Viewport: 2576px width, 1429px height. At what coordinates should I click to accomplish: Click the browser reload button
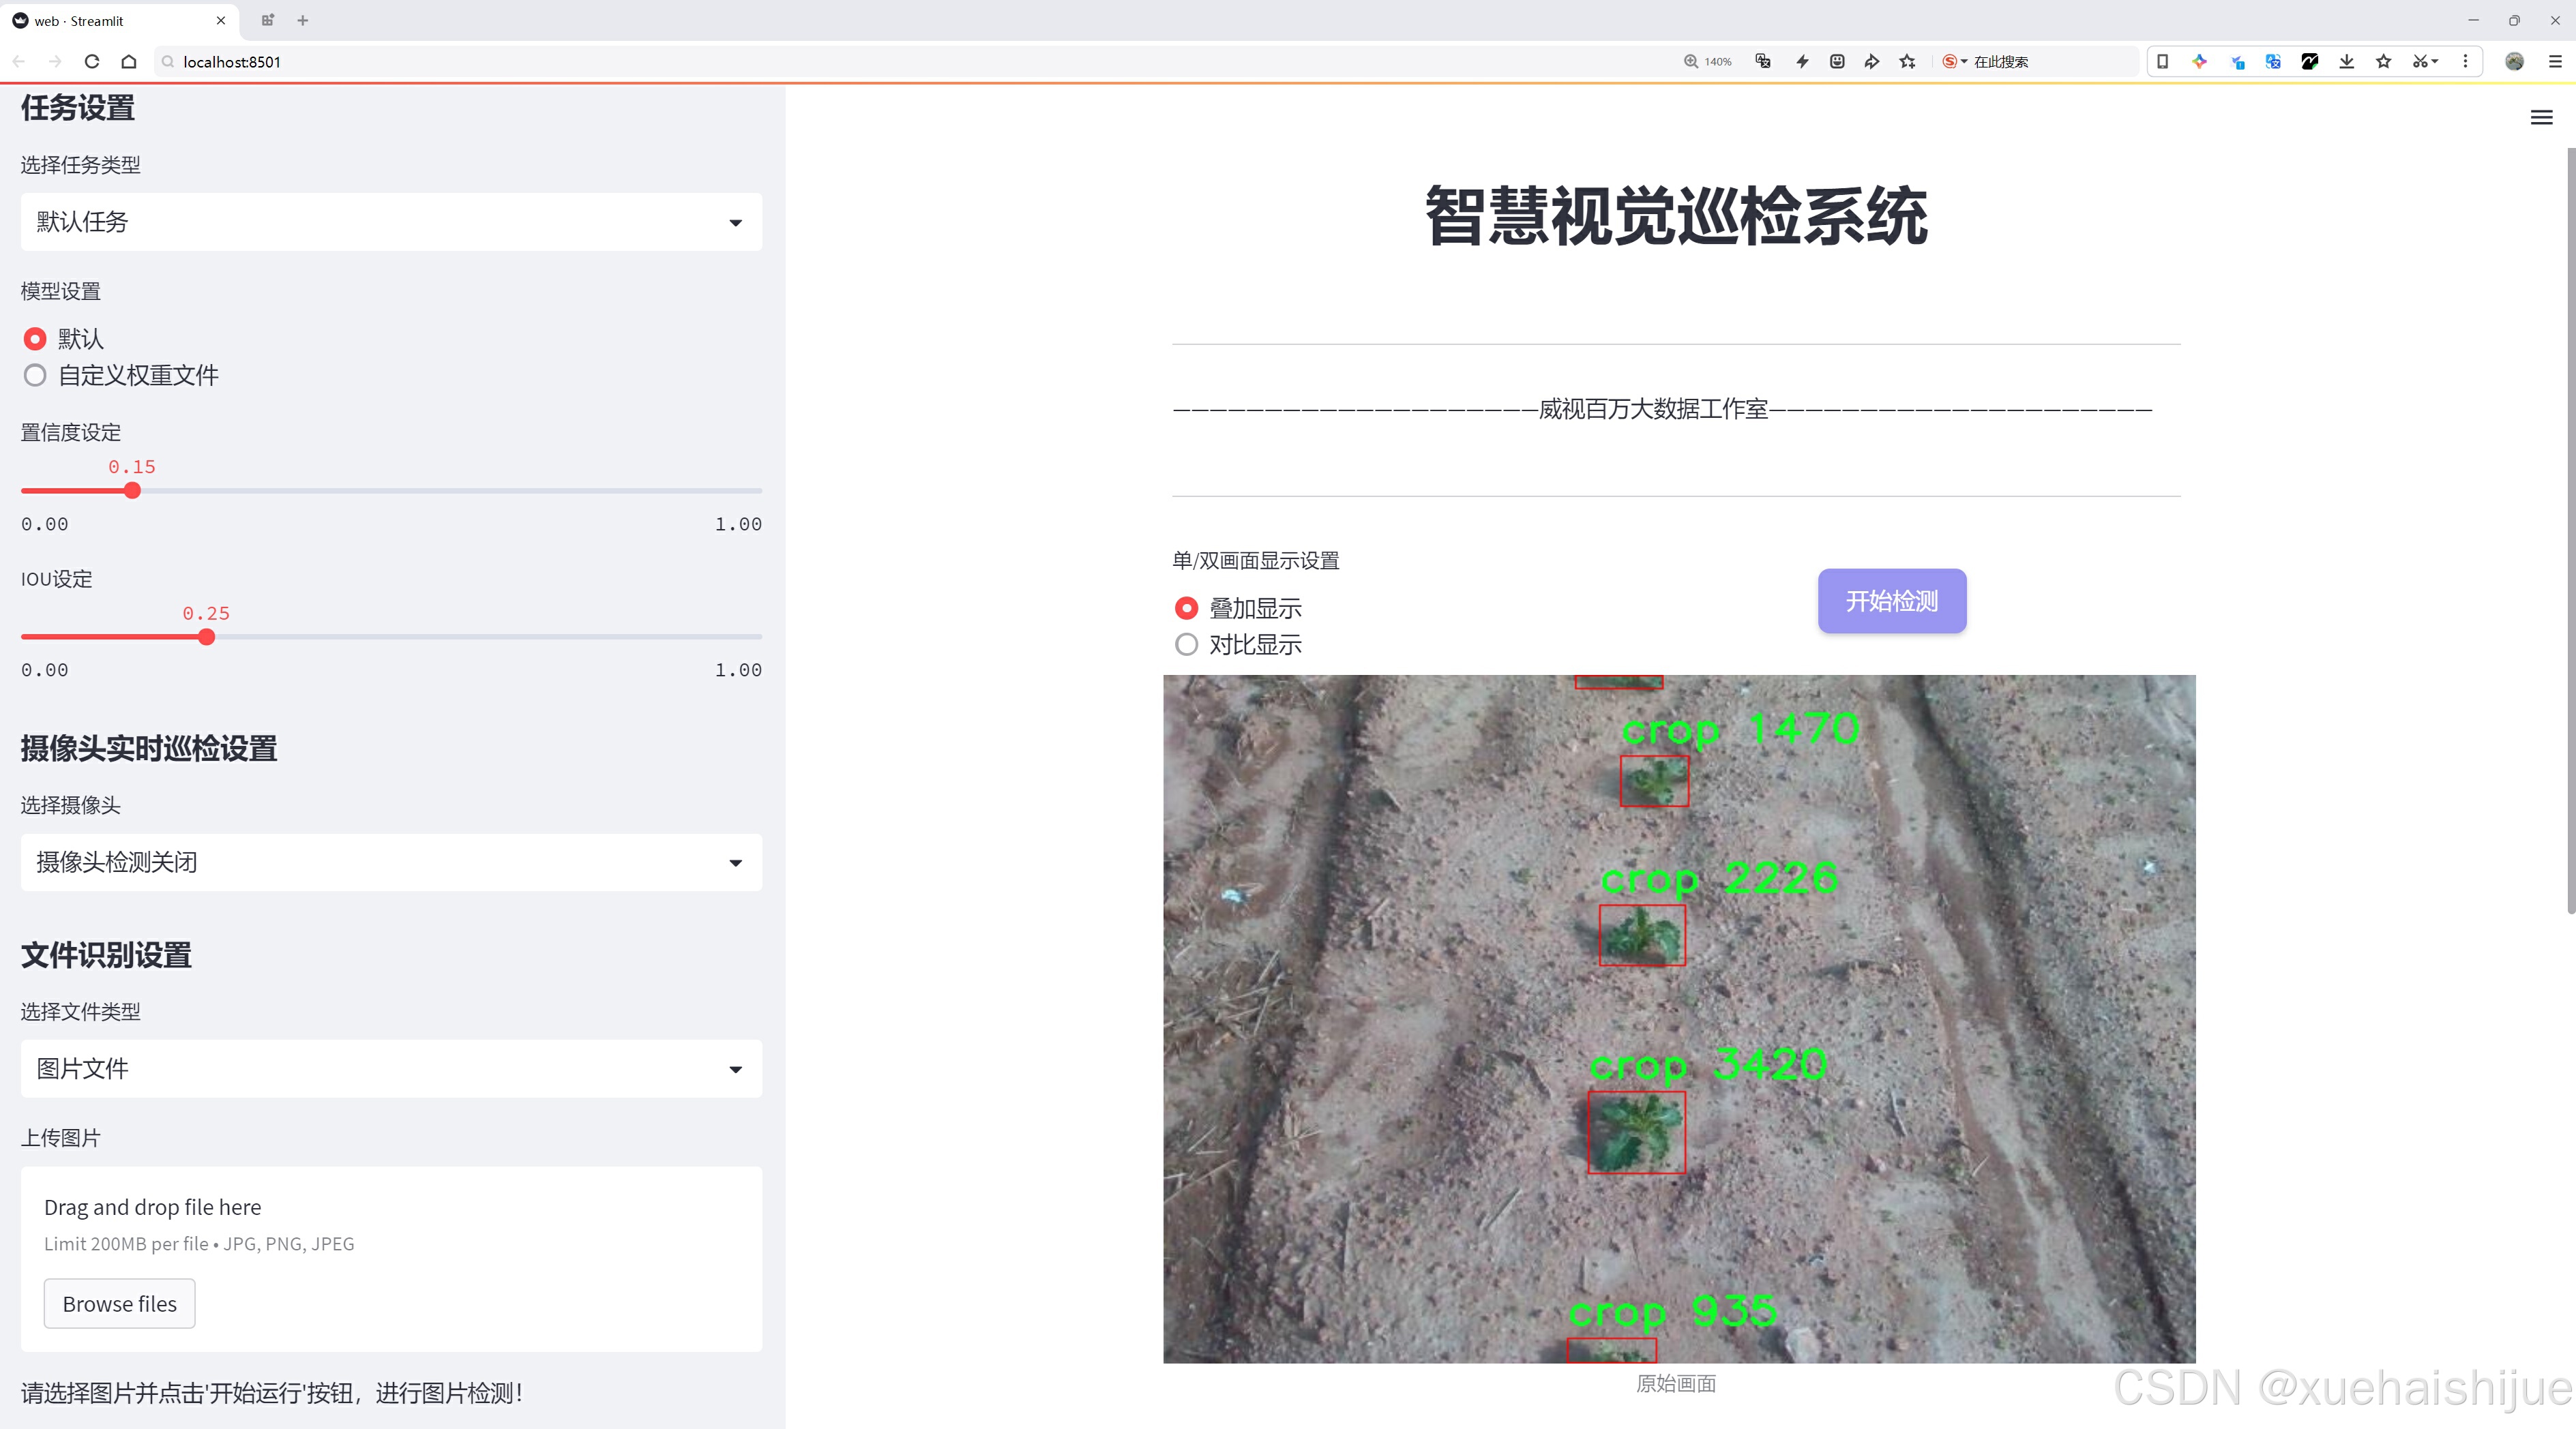click(x=92, y=62)
